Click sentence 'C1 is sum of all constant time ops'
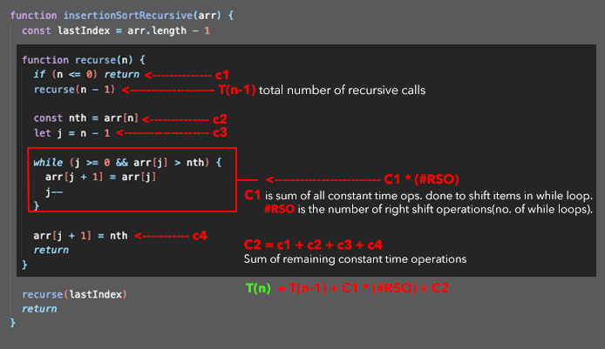This screenshot has height=349, width=605. point(418,195)
